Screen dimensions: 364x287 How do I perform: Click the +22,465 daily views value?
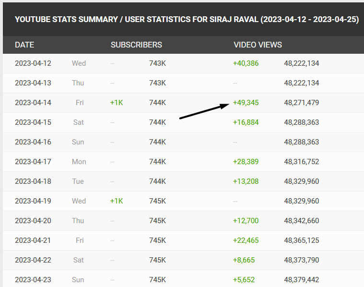click(x=246, y=240)
